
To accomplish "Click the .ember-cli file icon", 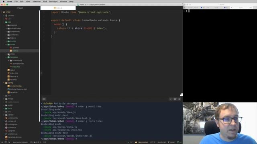I will click(x=6, y=121).
